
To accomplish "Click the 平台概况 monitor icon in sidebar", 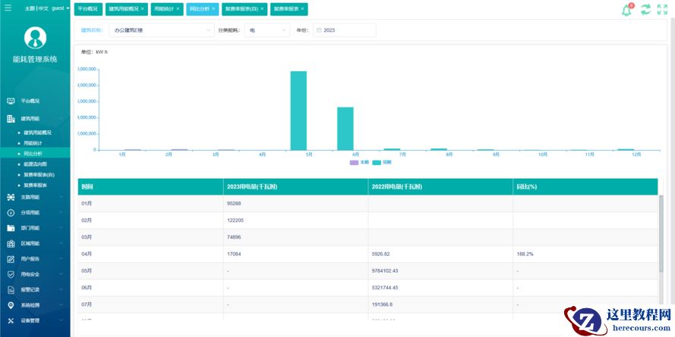I will 11,101.
